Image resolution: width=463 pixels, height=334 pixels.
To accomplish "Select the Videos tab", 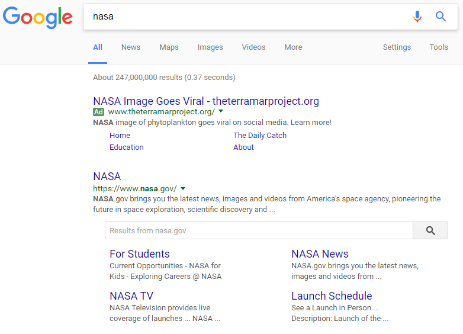I will click(x=253, y=47).
